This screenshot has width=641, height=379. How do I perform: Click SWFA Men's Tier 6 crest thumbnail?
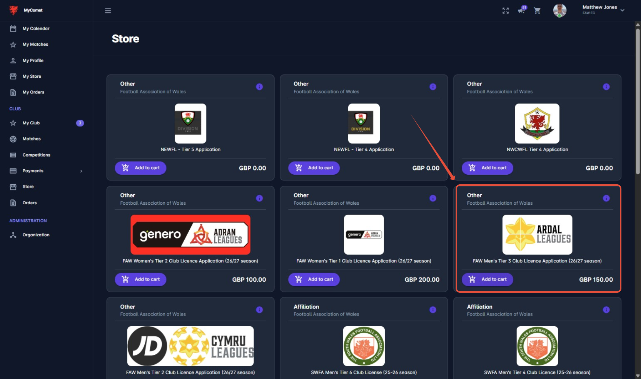(364, 346)
